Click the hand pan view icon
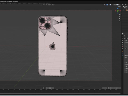The width and height of the screenshot is (128, 96). click(120, 17)
